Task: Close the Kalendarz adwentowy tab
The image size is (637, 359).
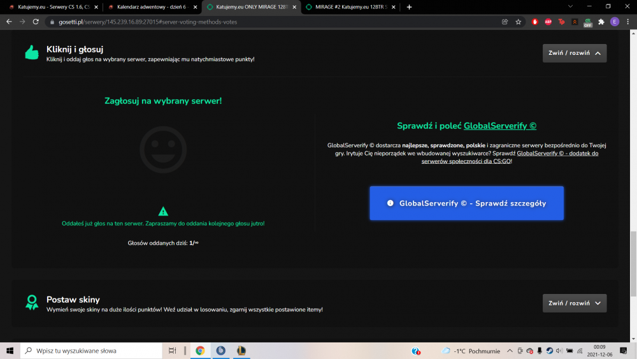Action: (195, 7)
